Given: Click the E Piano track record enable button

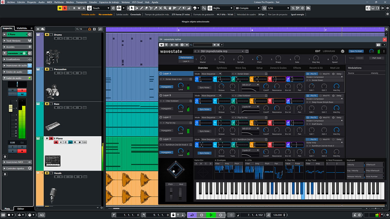Looking at the screenshot, I should (x=56, y=142).
